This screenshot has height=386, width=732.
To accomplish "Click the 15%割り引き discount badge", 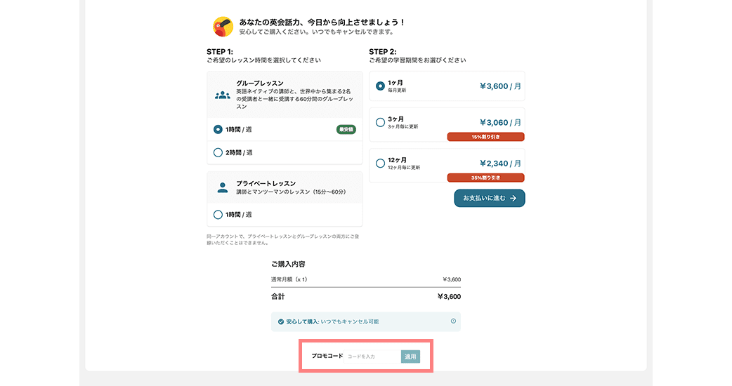I will point(485,137).
